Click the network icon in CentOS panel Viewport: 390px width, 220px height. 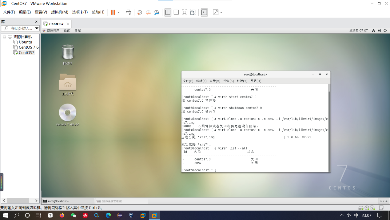[x=374, y=31]
